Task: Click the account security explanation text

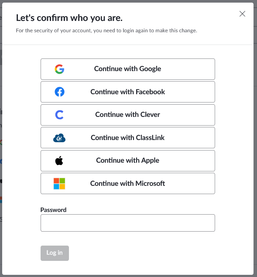Action: click(x=106, y=31)
